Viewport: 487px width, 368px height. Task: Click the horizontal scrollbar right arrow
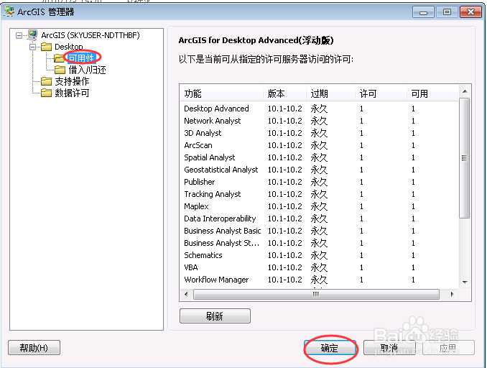[x=453, y=294]
